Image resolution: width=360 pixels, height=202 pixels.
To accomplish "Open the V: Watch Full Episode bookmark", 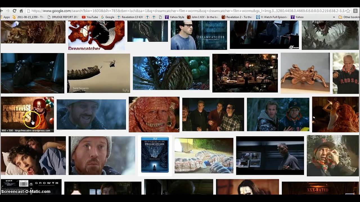I will click(x=272, y=17).
